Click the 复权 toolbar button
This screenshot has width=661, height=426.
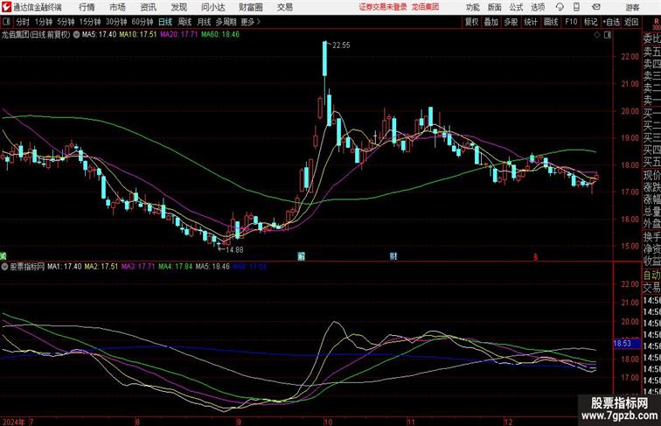(472, 22)
